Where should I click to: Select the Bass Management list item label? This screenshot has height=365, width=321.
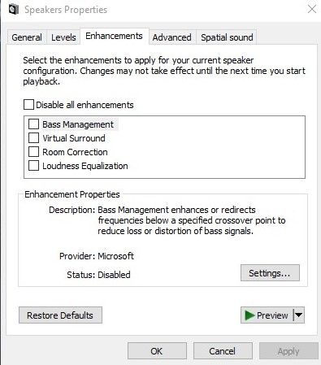coord(78,124)
